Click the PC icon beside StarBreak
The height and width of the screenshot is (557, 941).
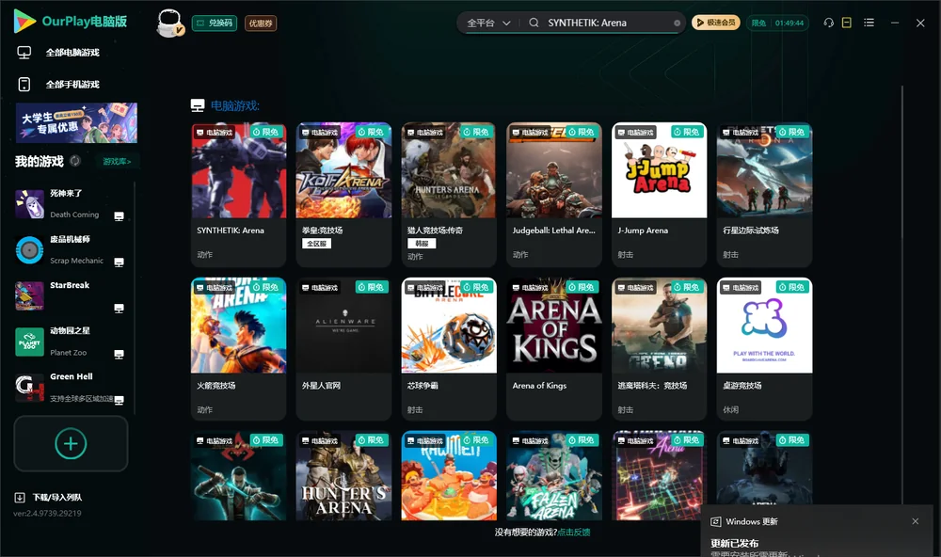point(119,309)
